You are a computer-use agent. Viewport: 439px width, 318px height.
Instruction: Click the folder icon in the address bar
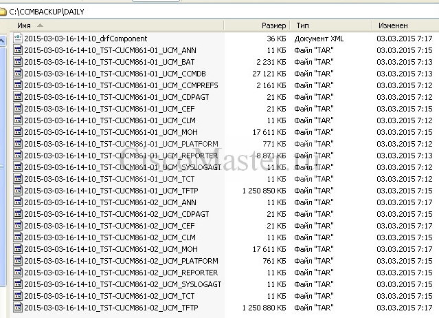[x=3, y=12]
